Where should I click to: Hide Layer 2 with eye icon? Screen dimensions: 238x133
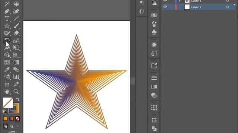[x=165, y=7]
